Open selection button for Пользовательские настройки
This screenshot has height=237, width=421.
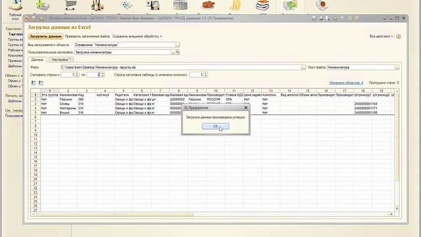[x=173, y=52]
